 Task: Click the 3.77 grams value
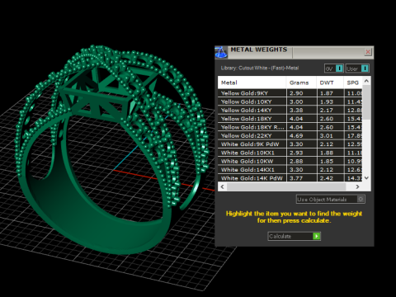tap(296, 178)
